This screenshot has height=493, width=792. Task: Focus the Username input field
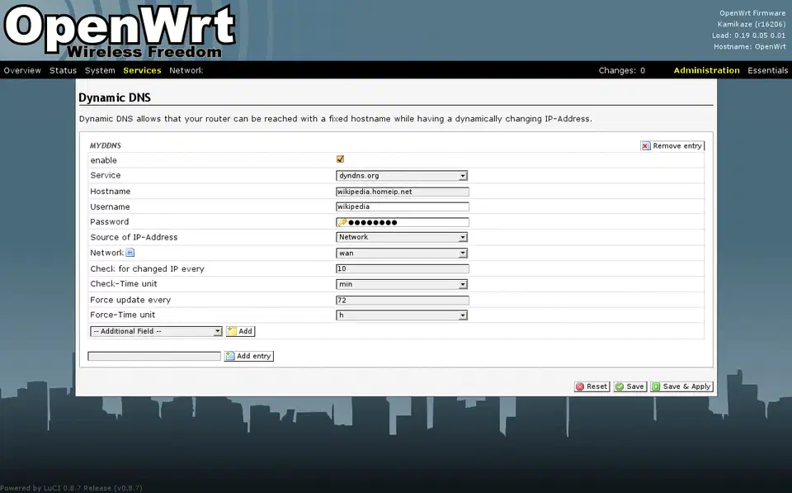point(403,206)
